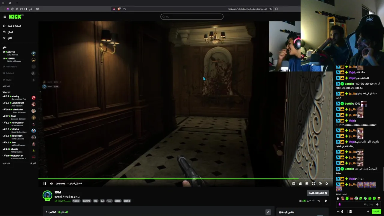
Task: Toggle mini player picture-in-picture icon
Action: [x=294, y=184]
